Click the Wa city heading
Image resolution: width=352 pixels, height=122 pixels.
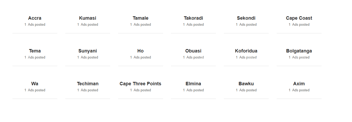point(35,84)
